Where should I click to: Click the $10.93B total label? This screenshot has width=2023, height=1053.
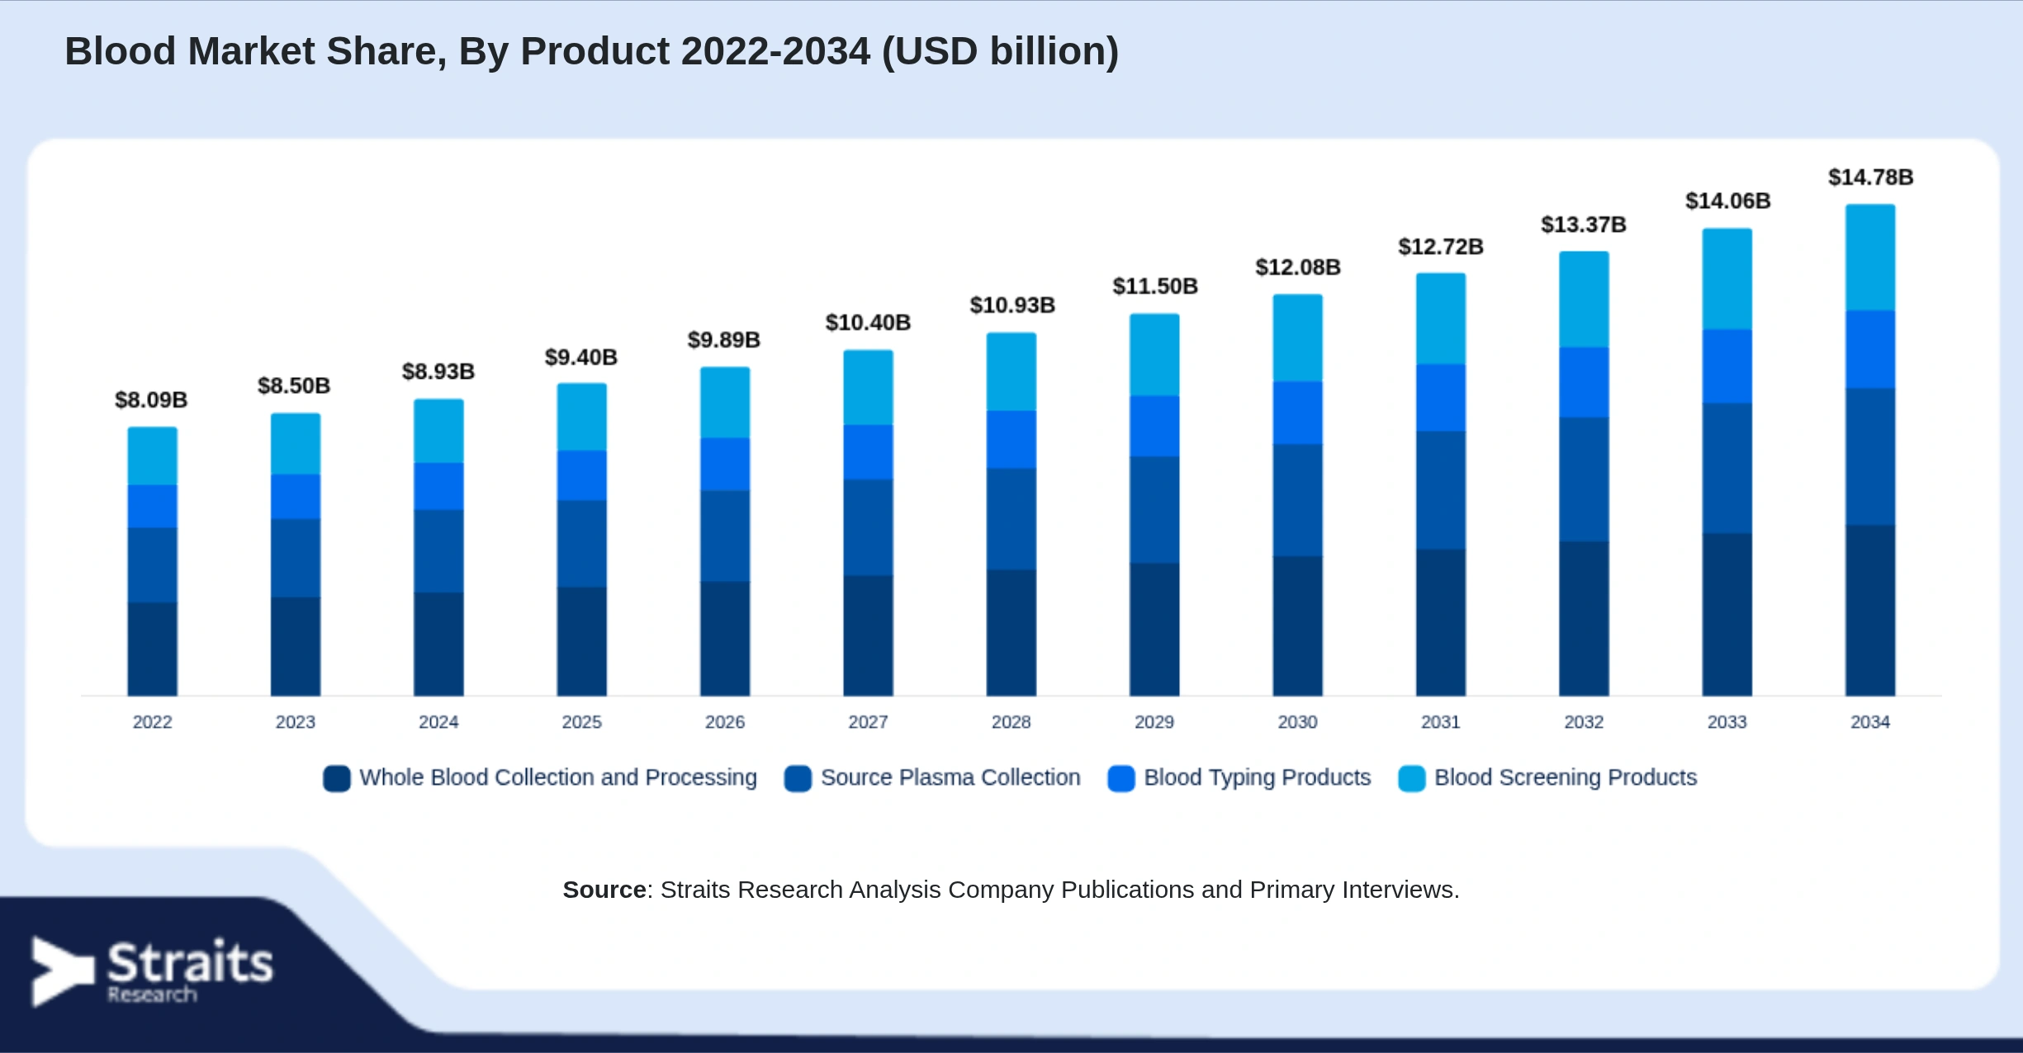coord(1012,305)
